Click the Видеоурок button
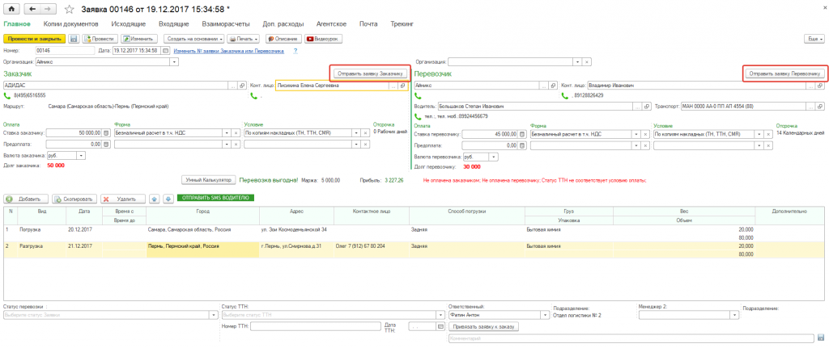Image resolution: width=829 pixels, height=348 pixels. 324,39
